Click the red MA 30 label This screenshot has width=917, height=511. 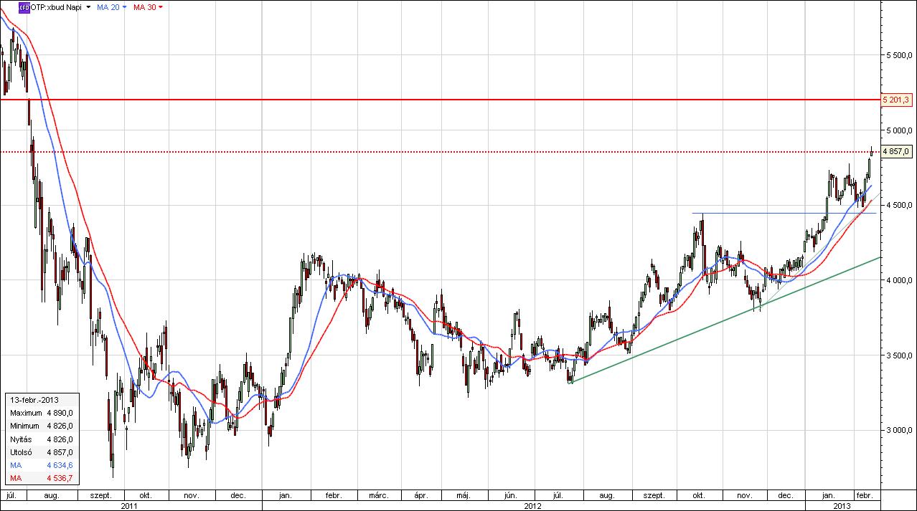point(145,7)
